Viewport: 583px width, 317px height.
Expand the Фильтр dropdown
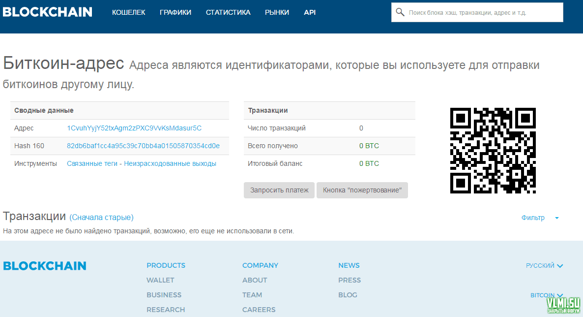tap(540, 218)
